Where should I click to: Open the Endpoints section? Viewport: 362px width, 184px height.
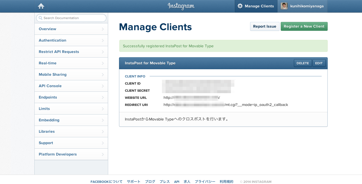point(71,97)
